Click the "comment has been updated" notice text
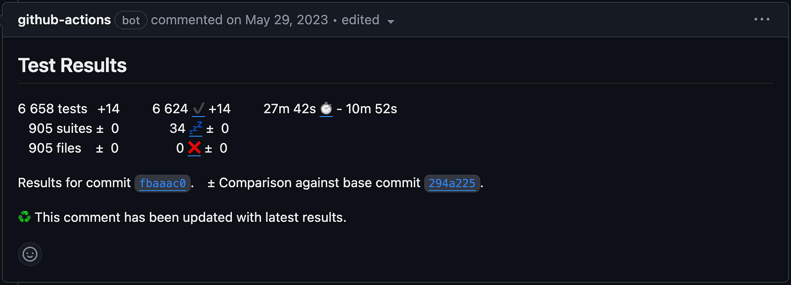Screen dimensions: 791x285 click(x=190, y=217)
